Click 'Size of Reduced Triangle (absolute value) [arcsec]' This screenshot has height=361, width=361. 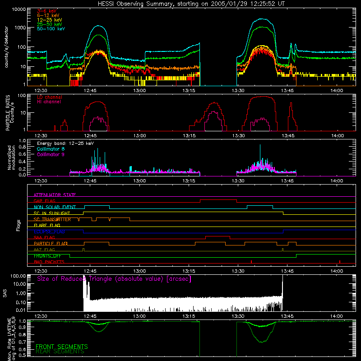tap(114, 279)
